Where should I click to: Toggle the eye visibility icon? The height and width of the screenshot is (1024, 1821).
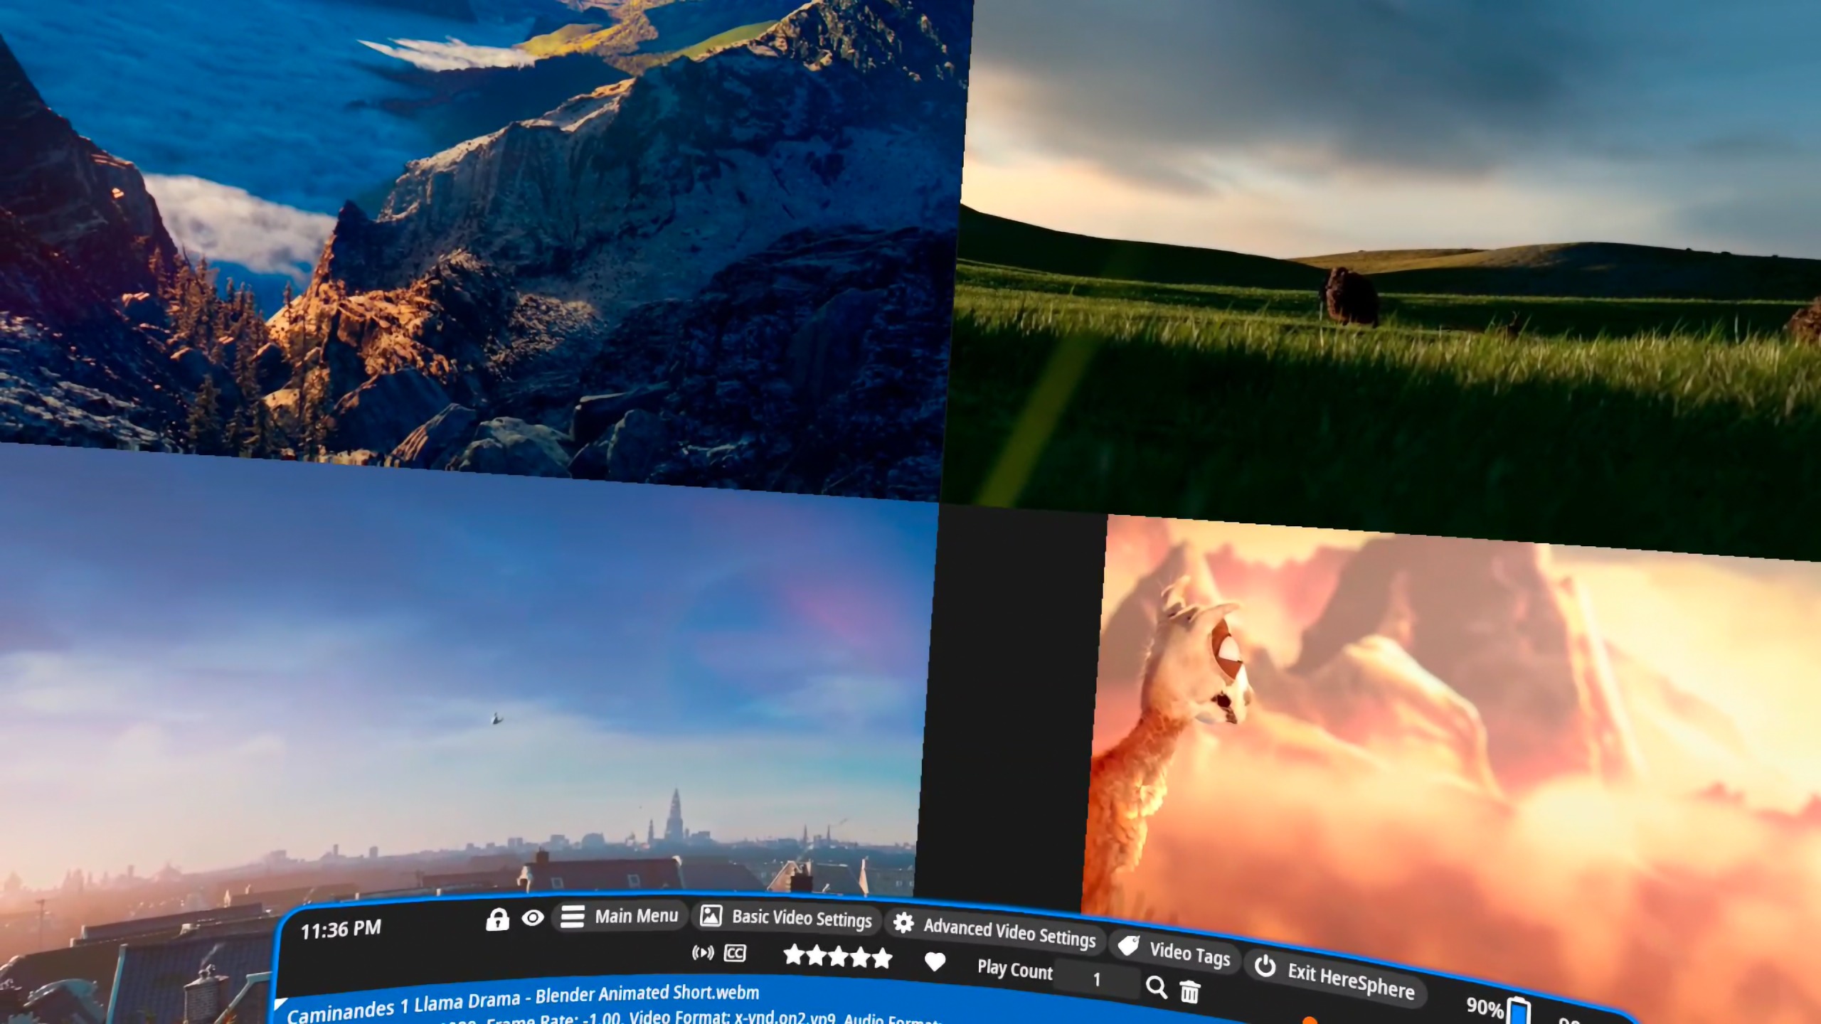[533, 918]
